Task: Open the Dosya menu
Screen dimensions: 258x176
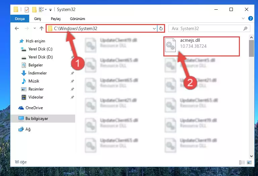Action: coord(20,19)
